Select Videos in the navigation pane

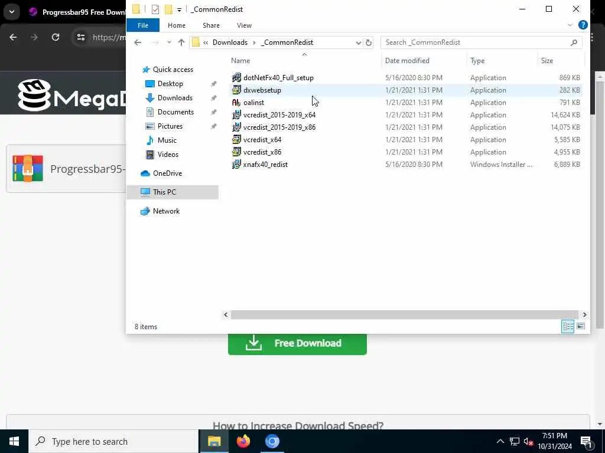[168, 155]
